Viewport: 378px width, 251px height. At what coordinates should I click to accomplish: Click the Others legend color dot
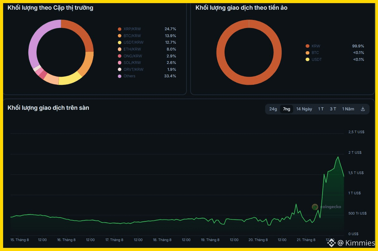coord(119,76)
